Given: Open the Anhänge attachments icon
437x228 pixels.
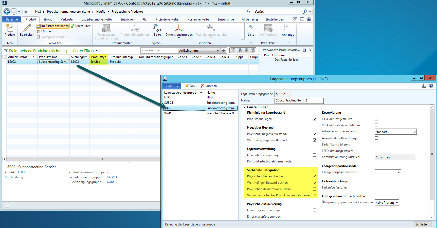Looking at the screenshot, I should coord(288,28).
